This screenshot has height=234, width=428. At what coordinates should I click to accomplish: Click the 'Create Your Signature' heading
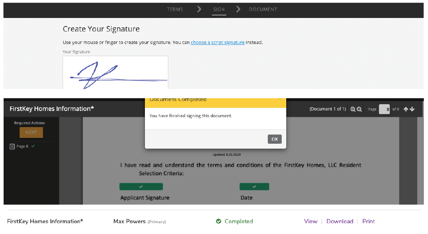pyautogui.click(x=101, y=29)
